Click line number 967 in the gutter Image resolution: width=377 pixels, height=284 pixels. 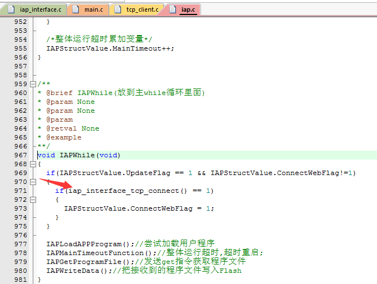click(x=21, y=155)
